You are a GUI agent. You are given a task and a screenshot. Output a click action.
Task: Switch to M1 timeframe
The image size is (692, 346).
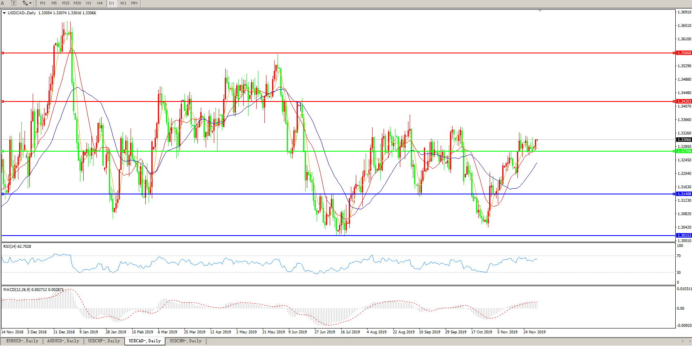pyautogui.click(x=43, y=3)
